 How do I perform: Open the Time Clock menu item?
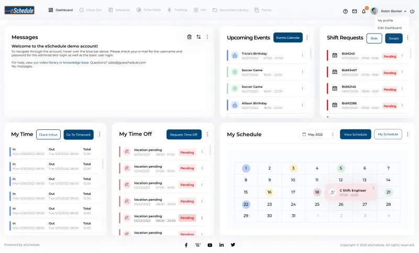(148, 10)
